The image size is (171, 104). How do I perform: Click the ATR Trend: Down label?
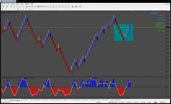pyautogui.click(x=160, y=23)
